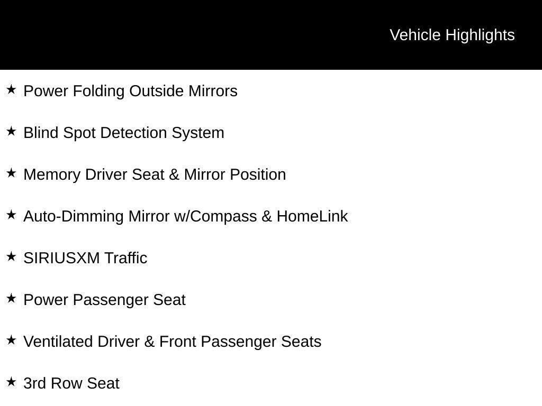Click the star beside Ventilated Driver seats

(x=11, y=340)
